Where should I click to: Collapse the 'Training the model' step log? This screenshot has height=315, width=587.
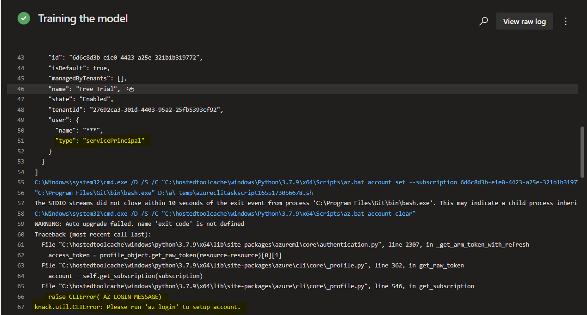pos(83,18)
